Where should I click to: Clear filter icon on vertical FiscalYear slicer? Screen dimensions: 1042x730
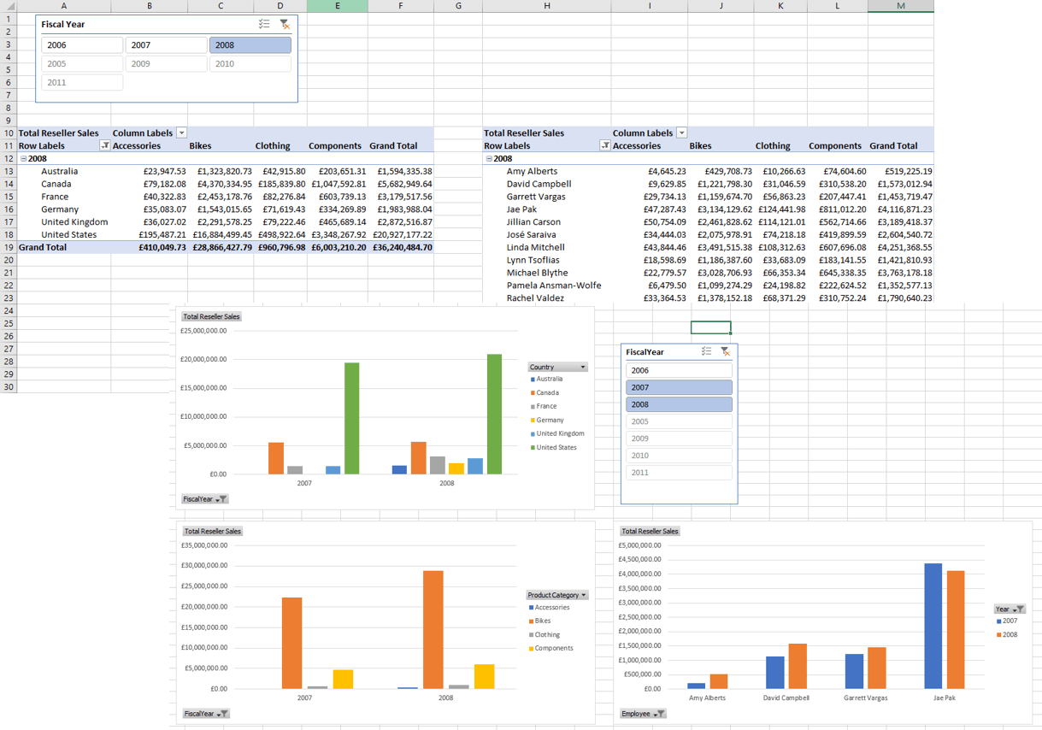coord(725,351)
